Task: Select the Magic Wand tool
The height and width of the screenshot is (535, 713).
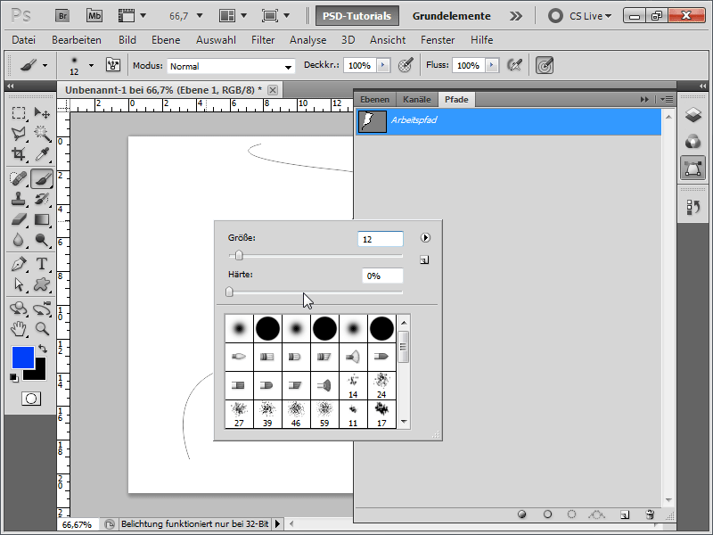Action: [x=42, y=133]
